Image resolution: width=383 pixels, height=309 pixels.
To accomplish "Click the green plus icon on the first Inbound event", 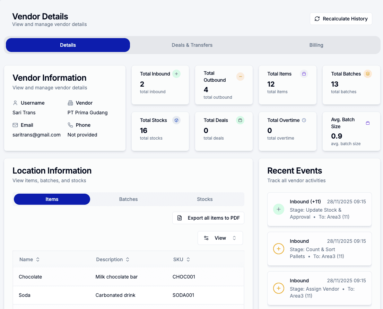I will click(x=278, y=209).
